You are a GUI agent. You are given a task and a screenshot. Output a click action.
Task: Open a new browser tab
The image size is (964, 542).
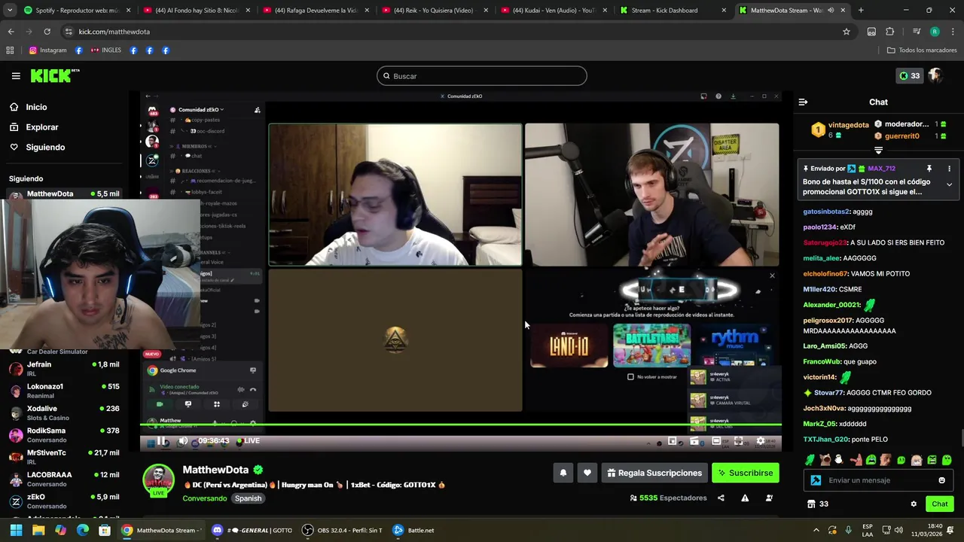pyautogui.click(x=861, y=11)
